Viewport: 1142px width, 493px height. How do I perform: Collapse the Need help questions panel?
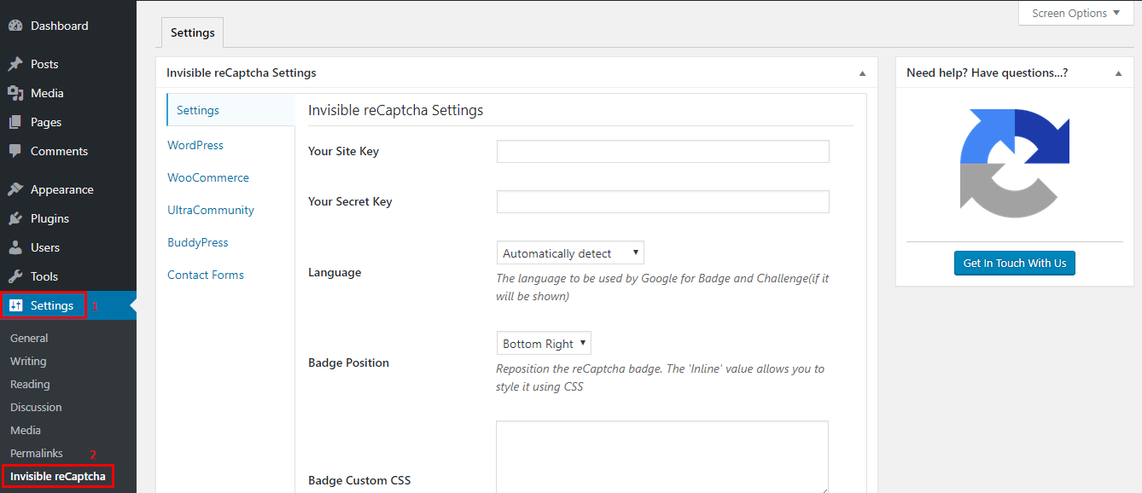point(1118,72)
